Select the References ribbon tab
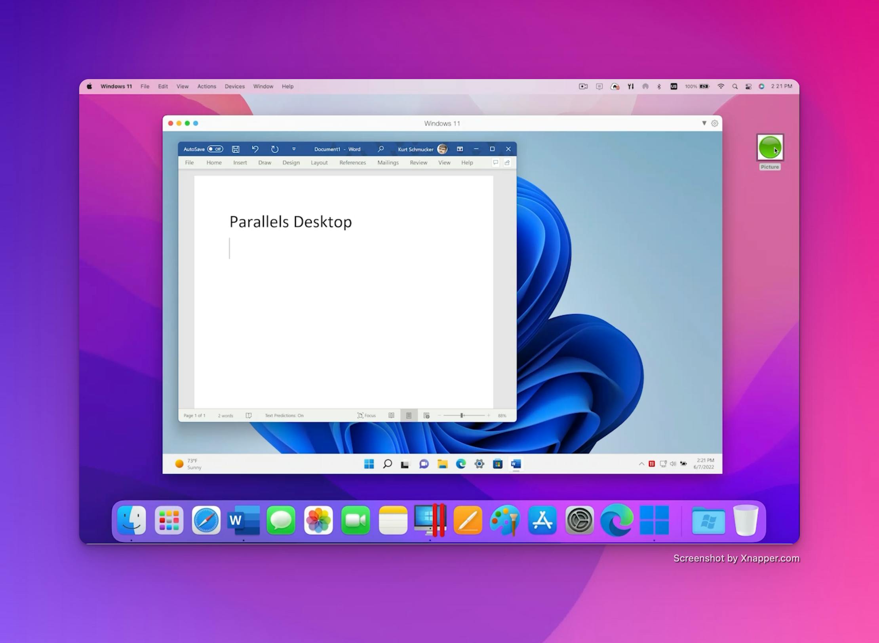Image resolution: width=879 pixels, height=643 pixels. coord(352,163)
